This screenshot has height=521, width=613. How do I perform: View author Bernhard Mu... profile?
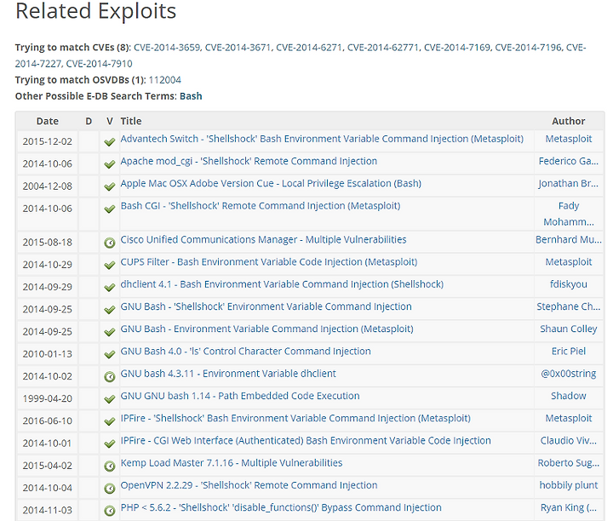[569, 239]
